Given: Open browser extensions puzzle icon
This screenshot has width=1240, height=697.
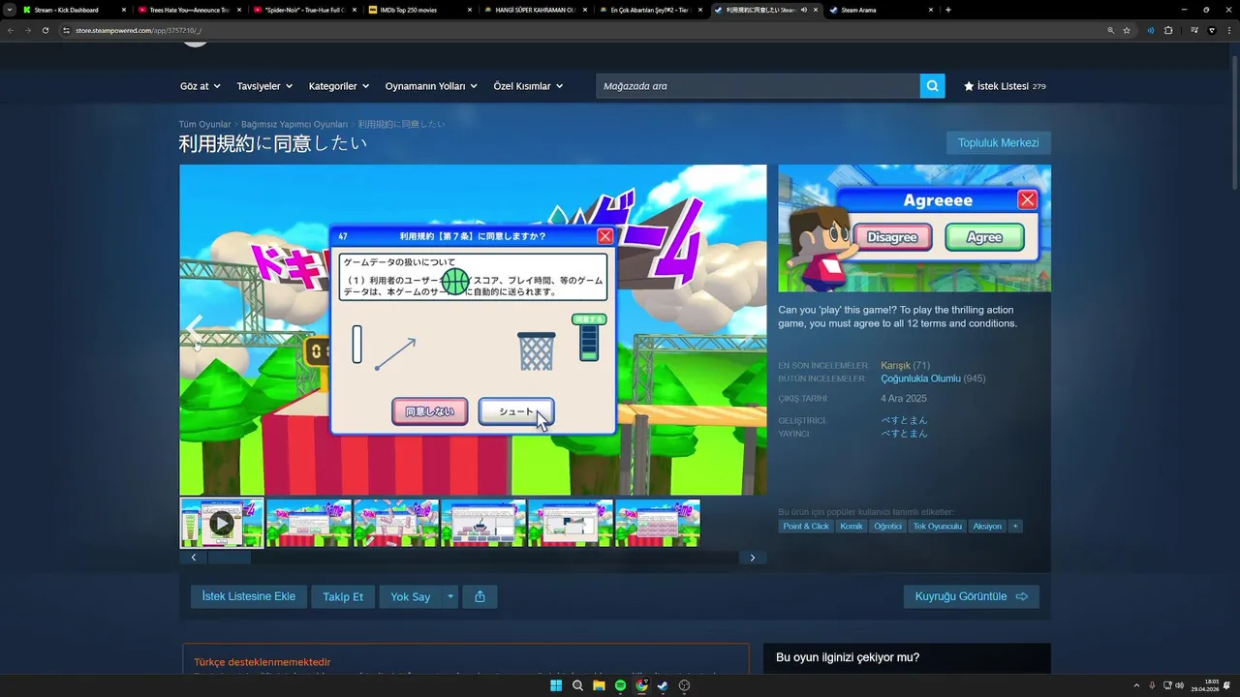Looking at the screenshot, I should pyautogui.click(x=1168, y=30).
